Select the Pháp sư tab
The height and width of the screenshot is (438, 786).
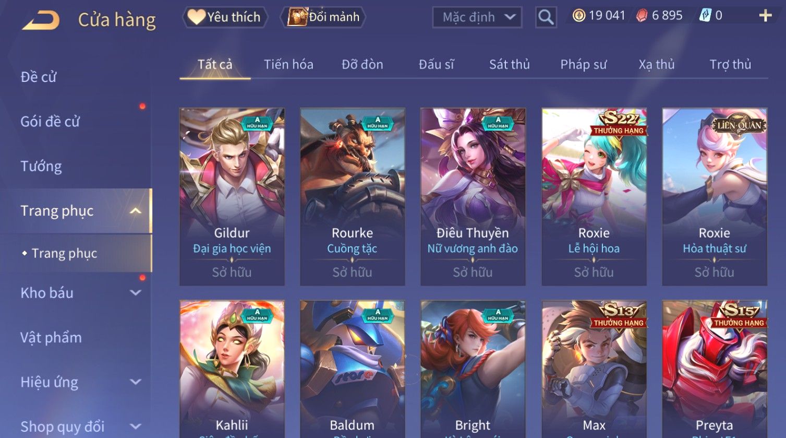[x=584, y=64]
